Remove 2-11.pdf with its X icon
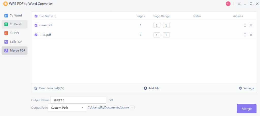260x116 pixels. pos(251,35)
